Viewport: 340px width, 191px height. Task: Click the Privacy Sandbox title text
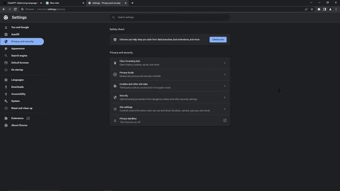[128, 119]
